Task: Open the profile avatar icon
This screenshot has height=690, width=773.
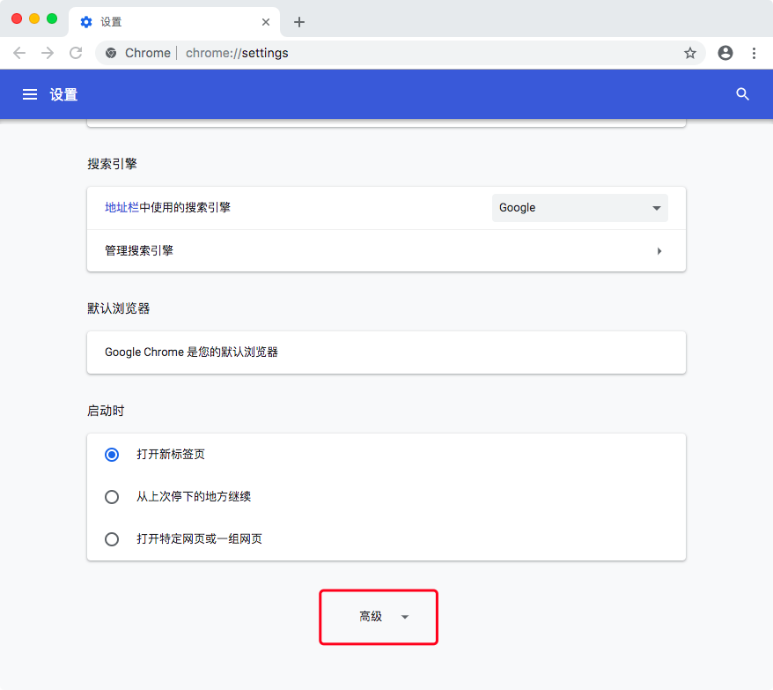Action: click(725, 53)
